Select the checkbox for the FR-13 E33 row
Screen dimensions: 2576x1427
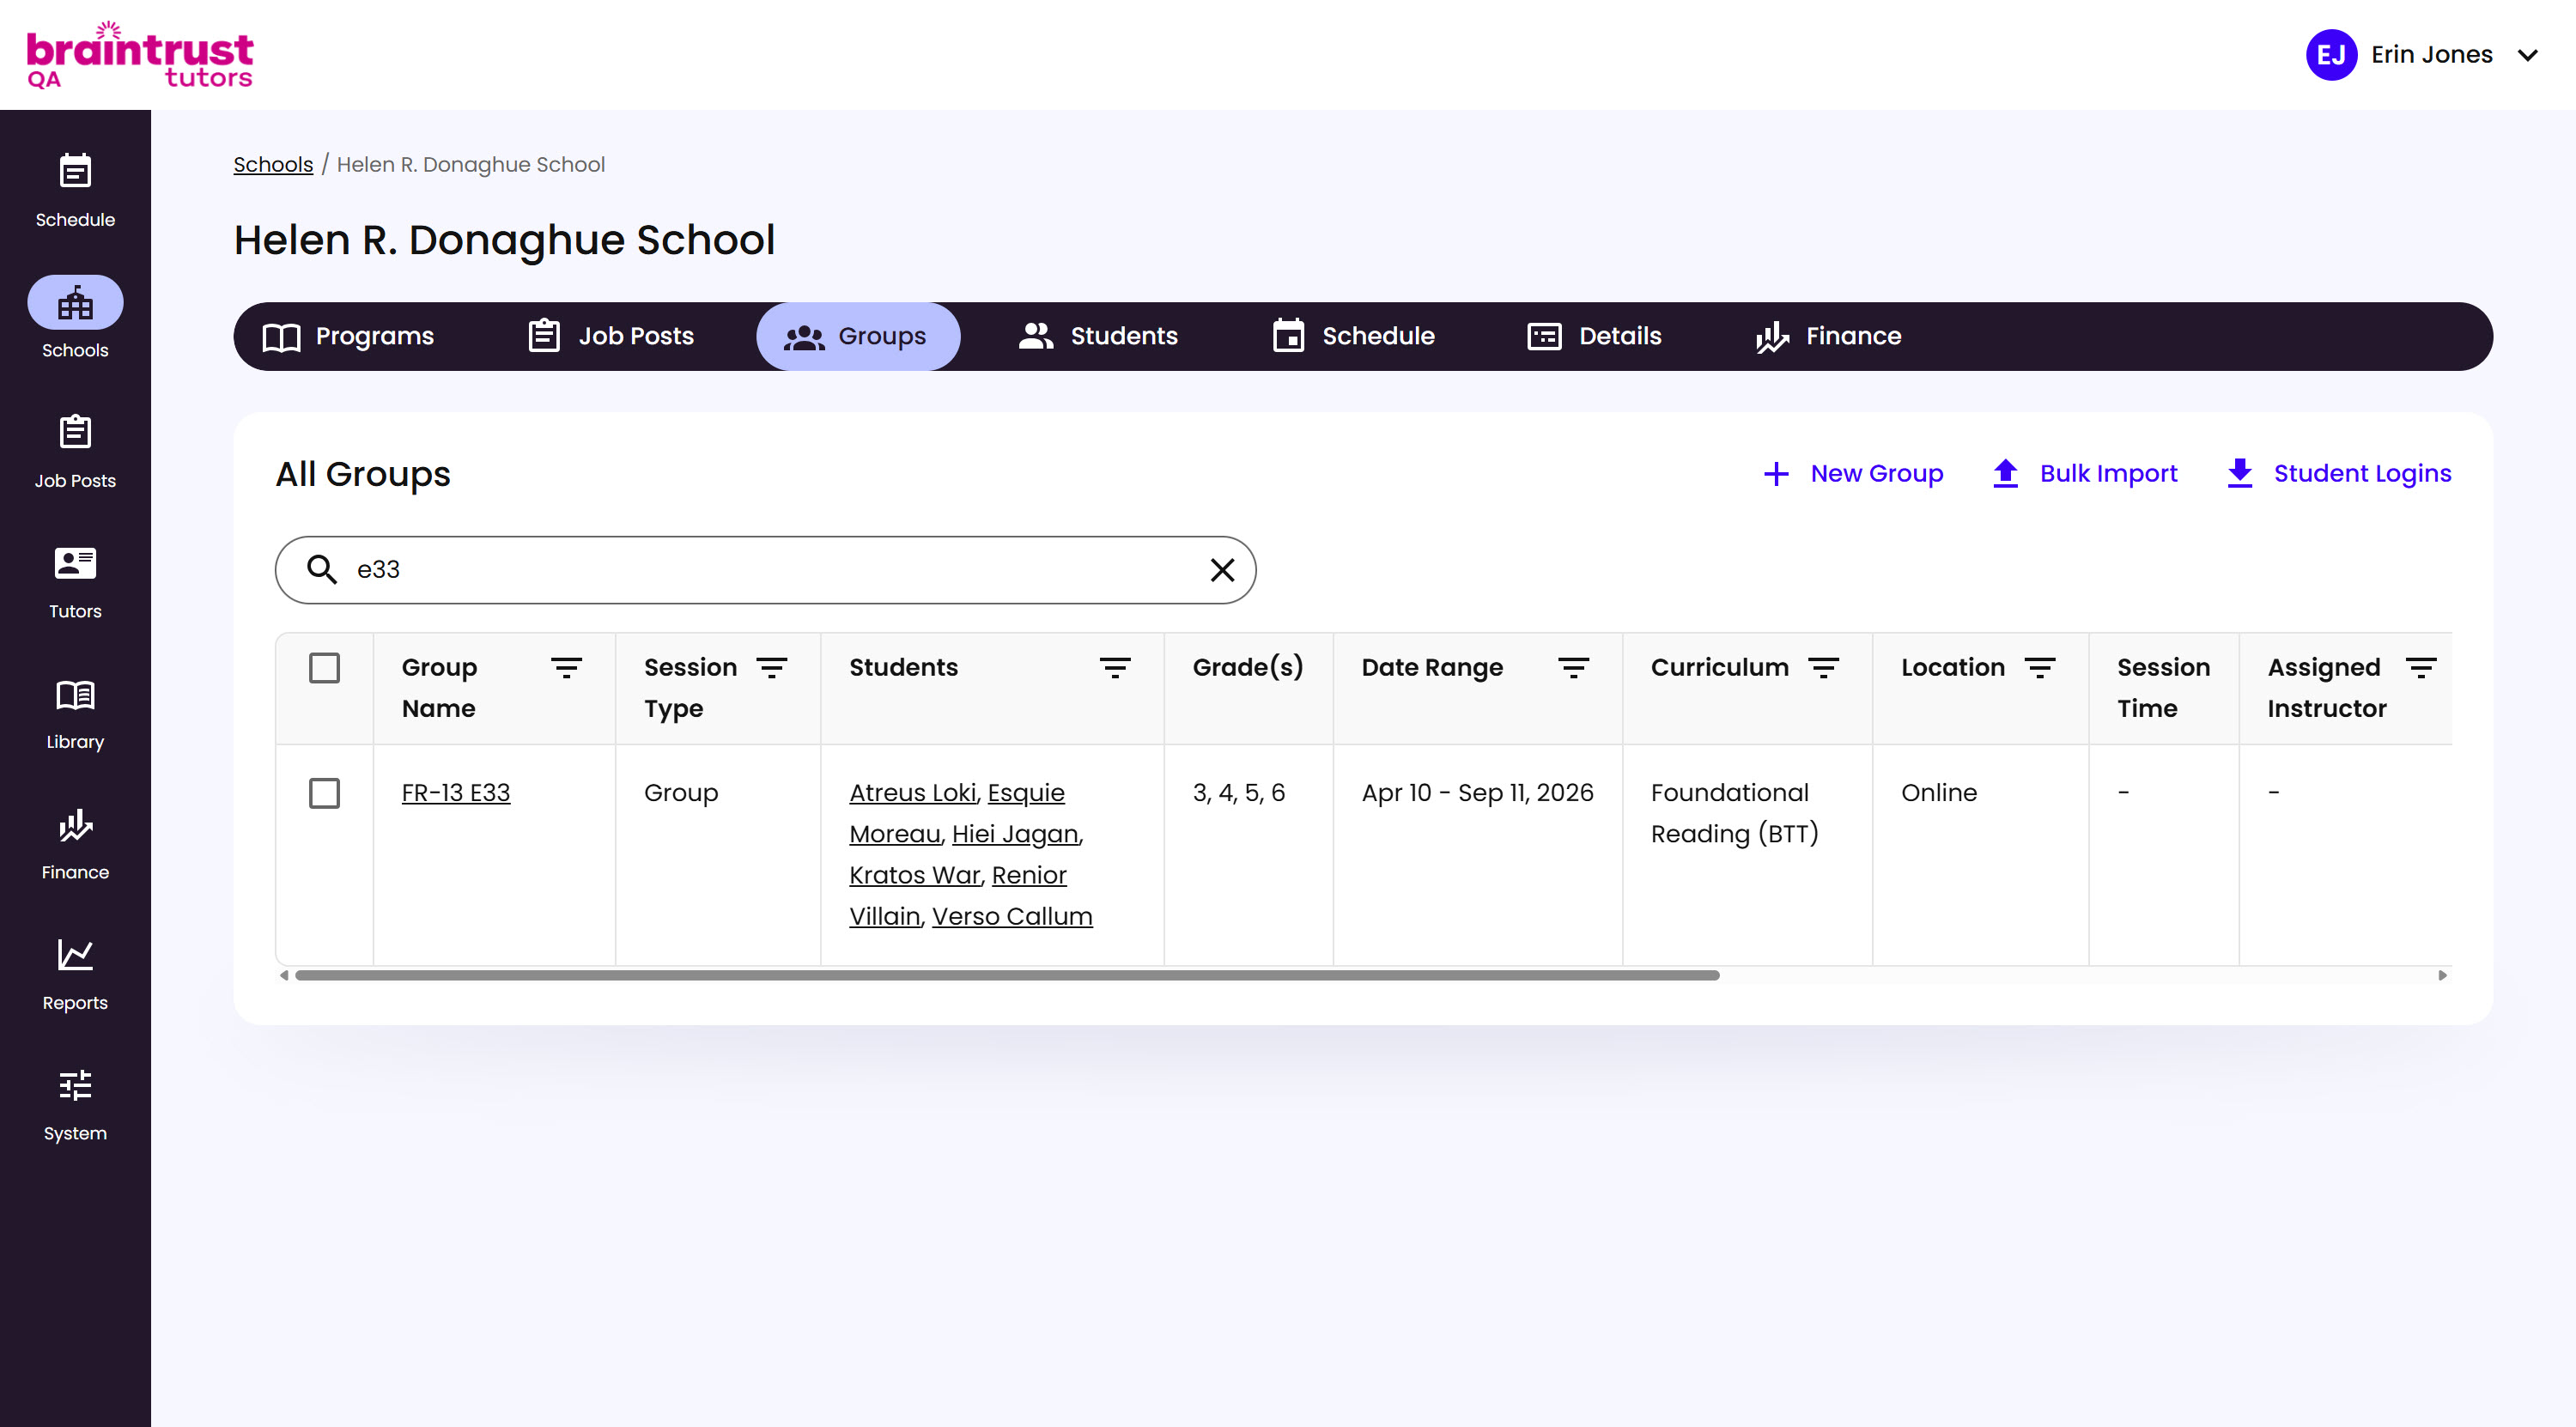click(x=324, y=793)
